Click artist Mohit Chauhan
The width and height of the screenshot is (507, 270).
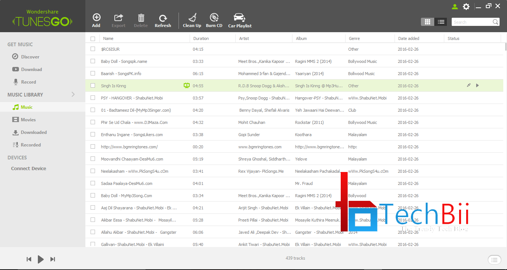point(252,122)
